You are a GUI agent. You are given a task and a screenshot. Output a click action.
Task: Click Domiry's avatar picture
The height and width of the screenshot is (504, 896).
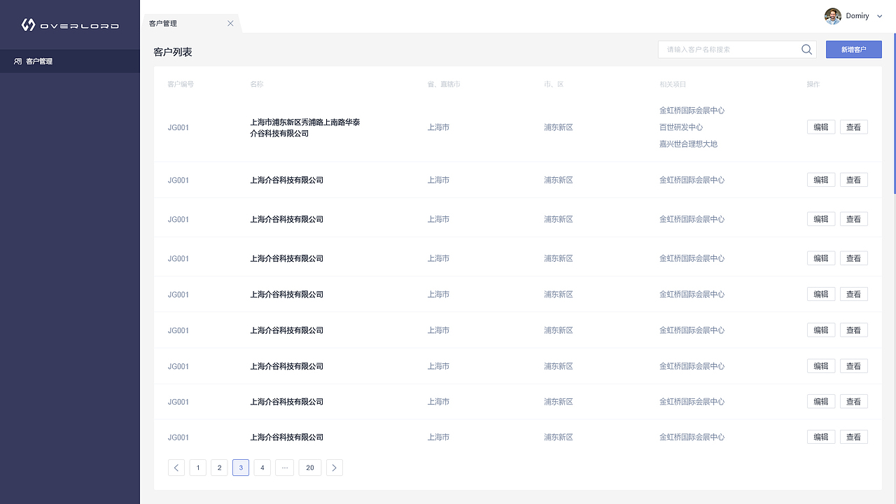tap(832, 15)
